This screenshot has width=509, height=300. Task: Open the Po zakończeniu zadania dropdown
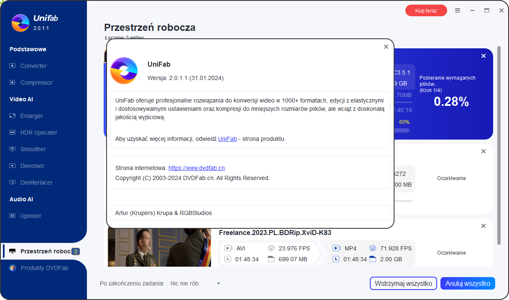[x=196, y=283]
